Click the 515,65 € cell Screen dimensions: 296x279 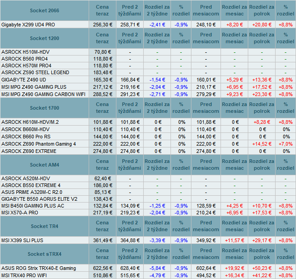tap(130, 275)
